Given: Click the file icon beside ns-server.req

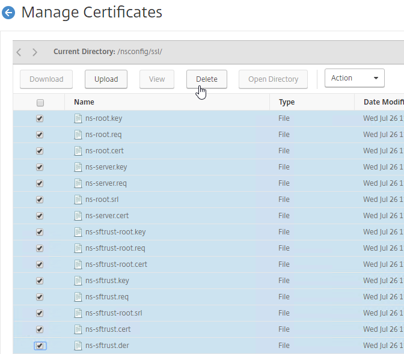Looking at the screenshot, I should point(78,183).
